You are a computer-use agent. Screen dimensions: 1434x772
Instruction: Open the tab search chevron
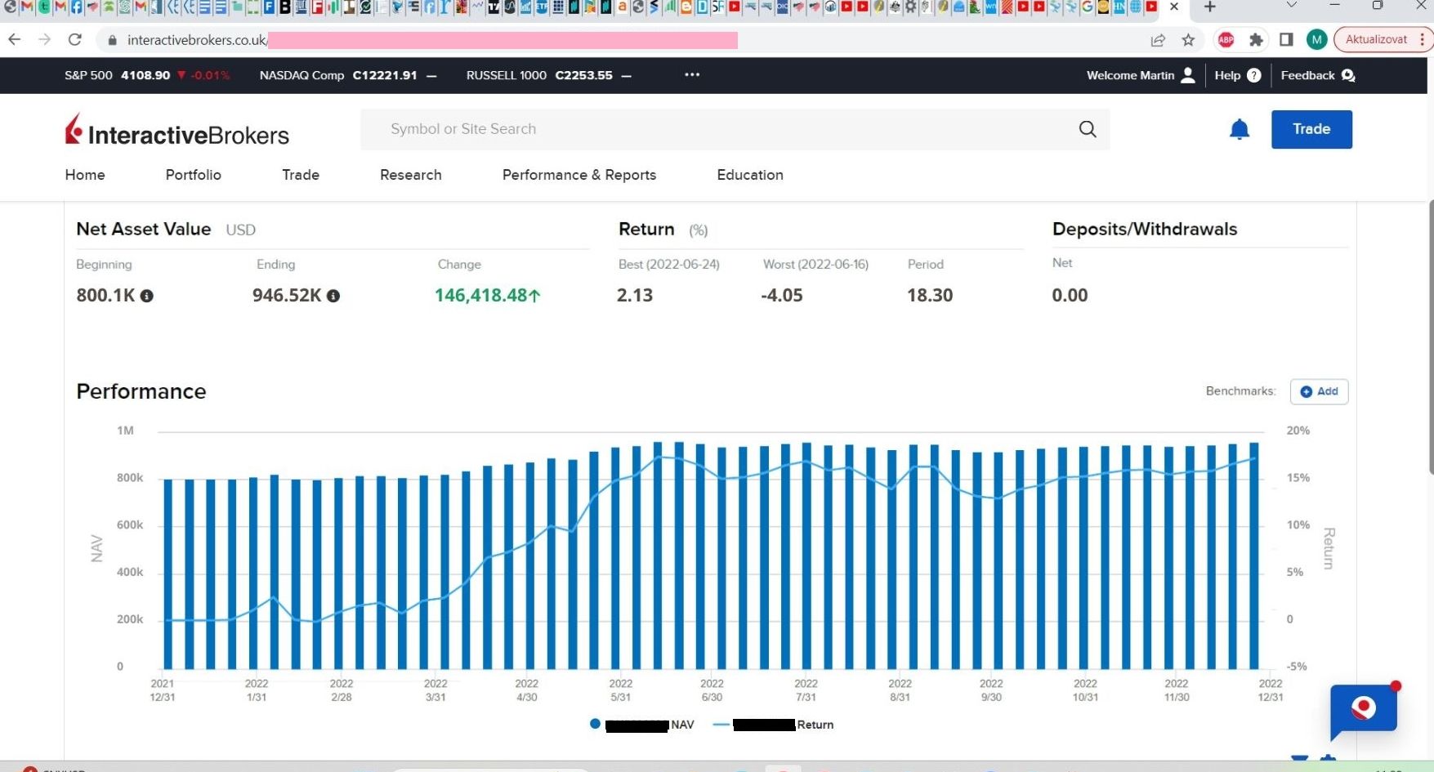[x=1292, y=6]
